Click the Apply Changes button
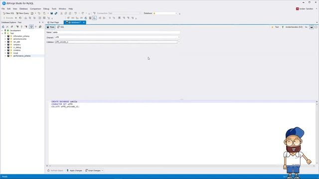319x179 pixels. tap(74, 171)
